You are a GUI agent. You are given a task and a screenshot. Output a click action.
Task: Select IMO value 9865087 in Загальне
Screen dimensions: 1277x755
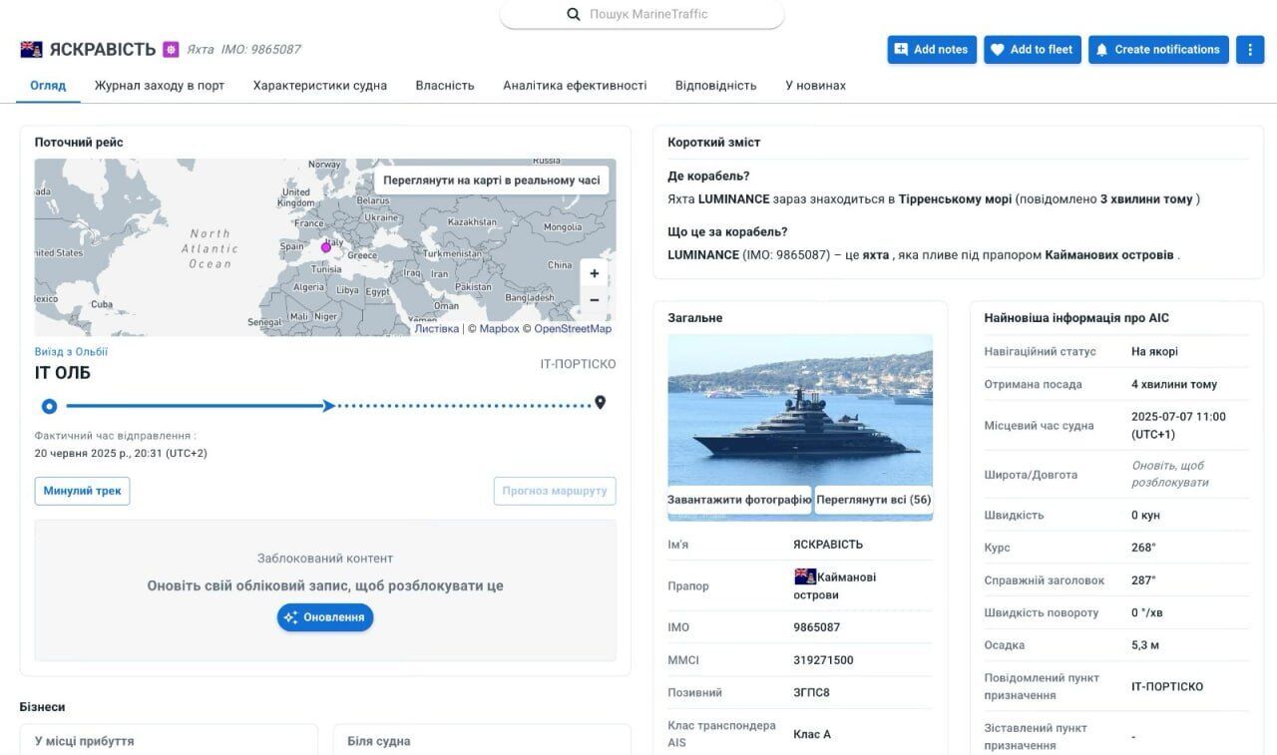point(817,627)
